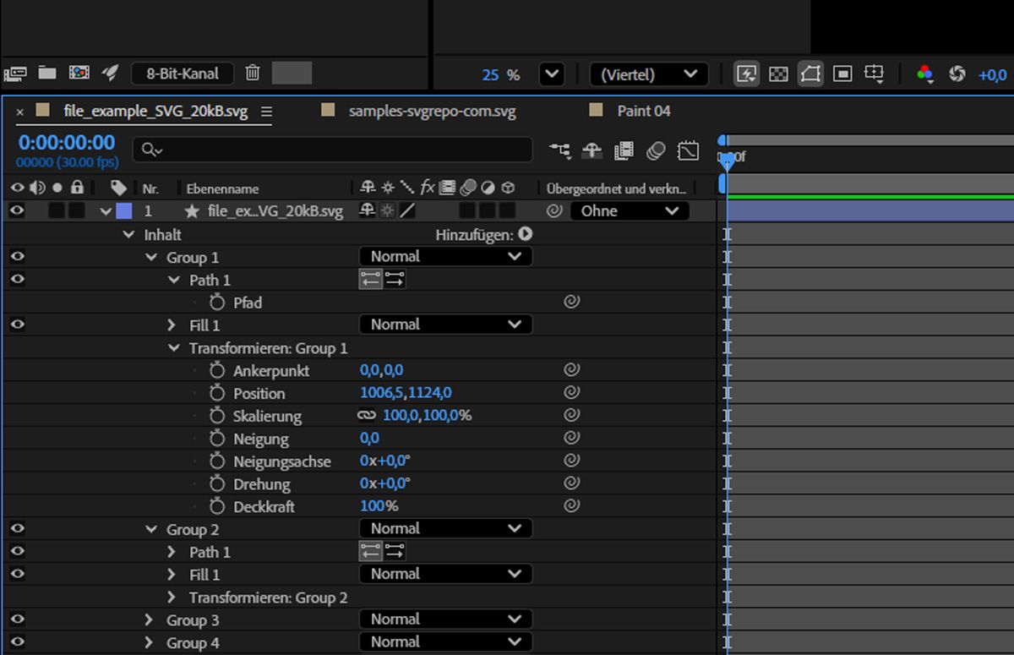
Task: Collapse Transformieren: Group 1
Action: click(173, 348)
